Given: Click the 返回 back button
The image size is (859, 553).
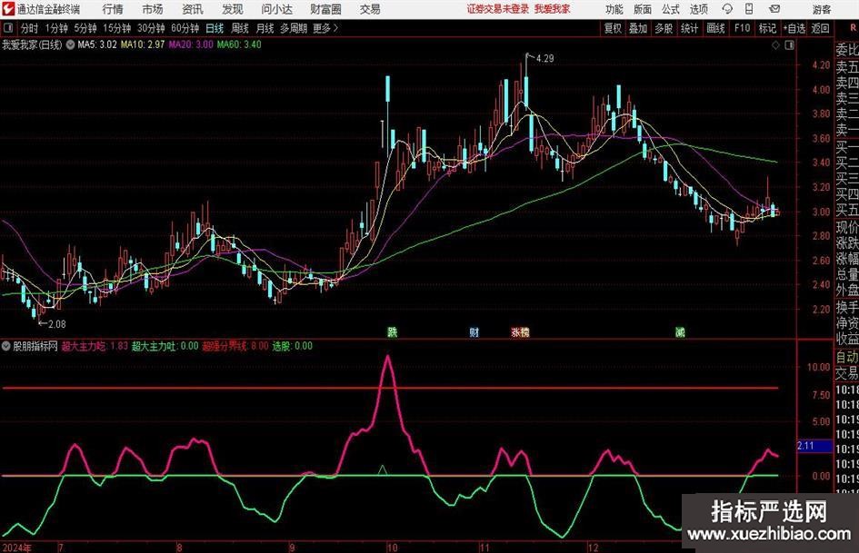Looking at the screenshot, I should 820,28.
